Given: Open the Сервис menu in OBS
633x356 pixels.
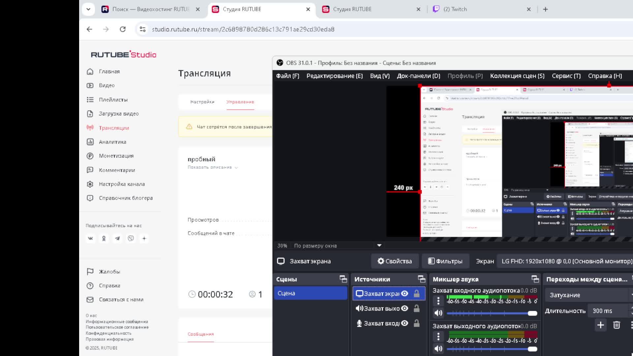Looking at the screenshot, I should [x=566, y=75].
